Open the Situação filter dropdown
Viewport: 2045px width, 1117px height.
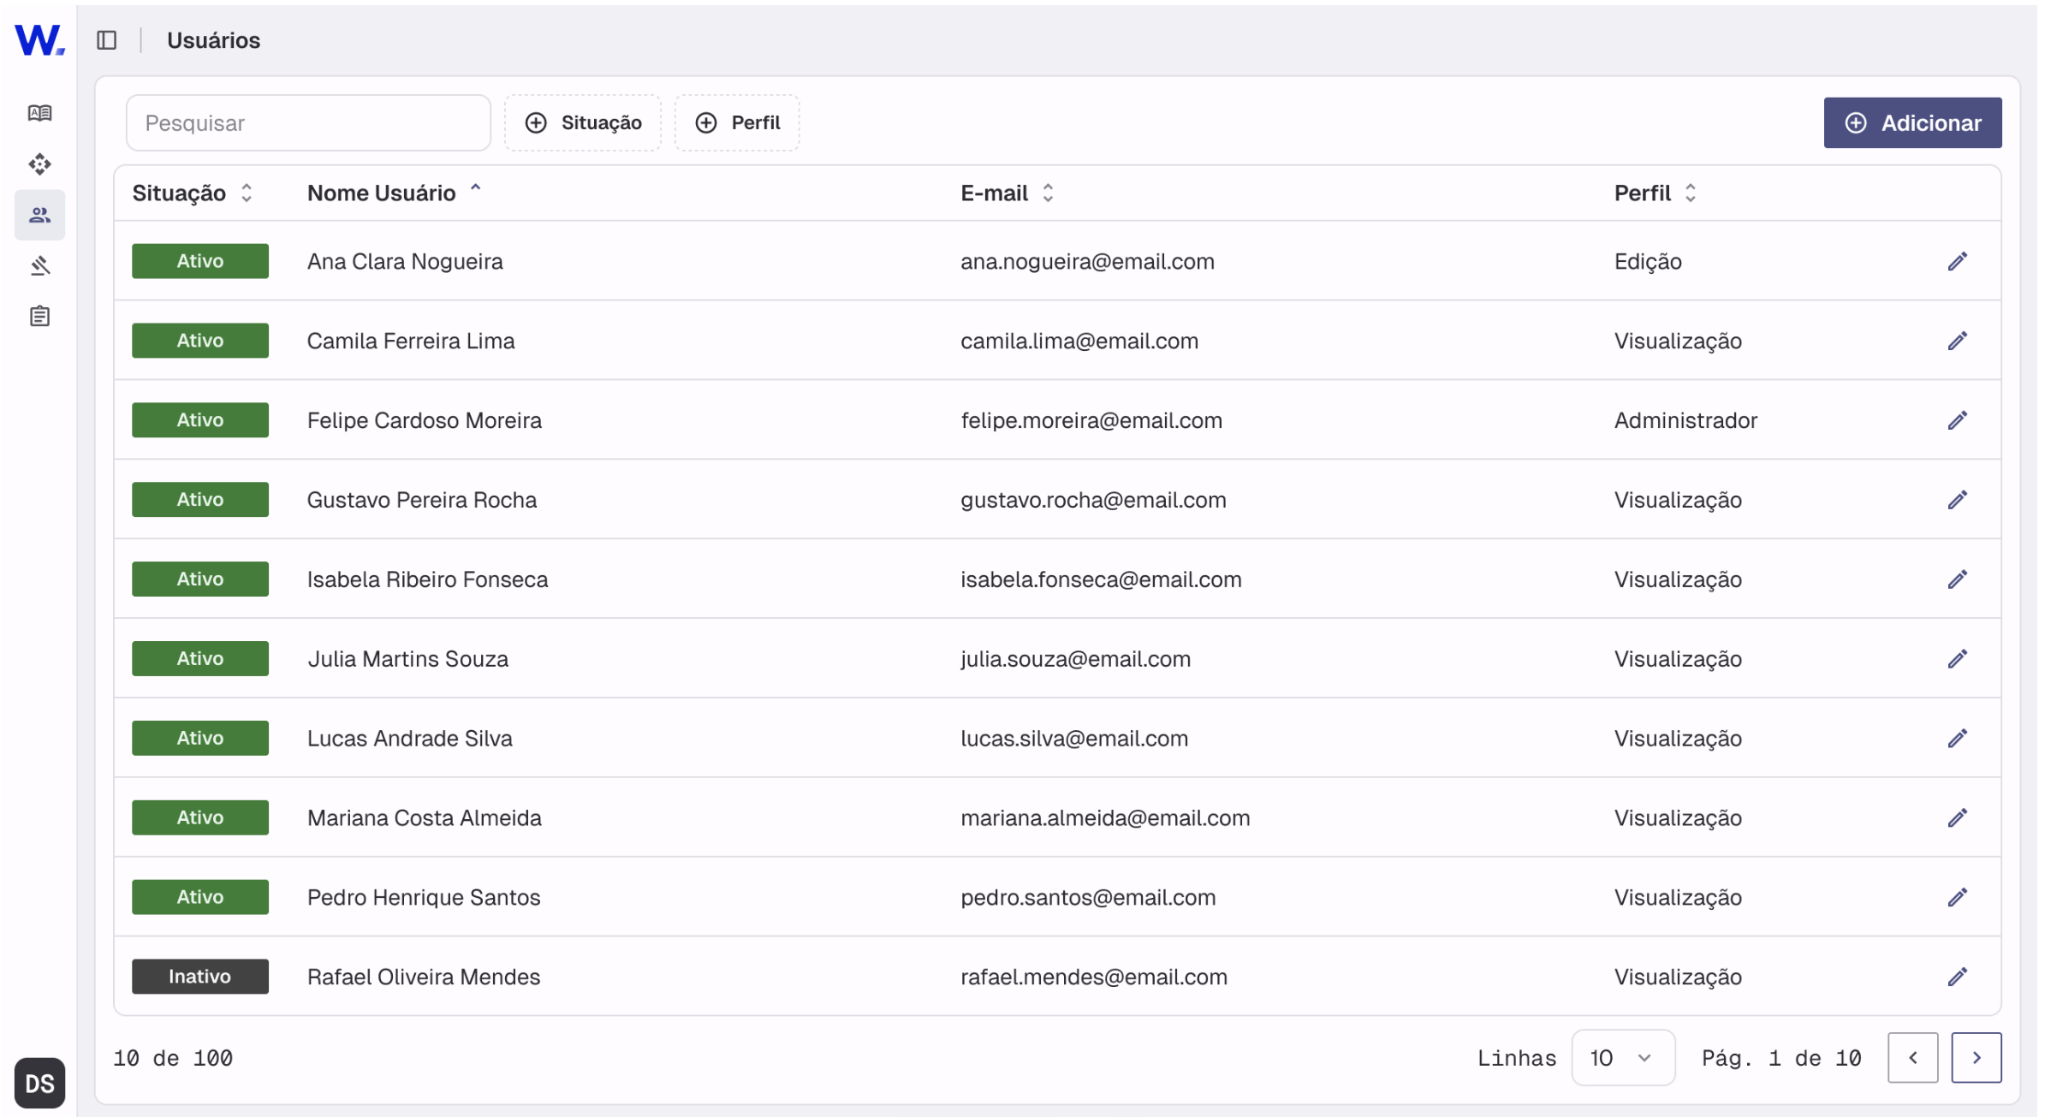[583, 123]
